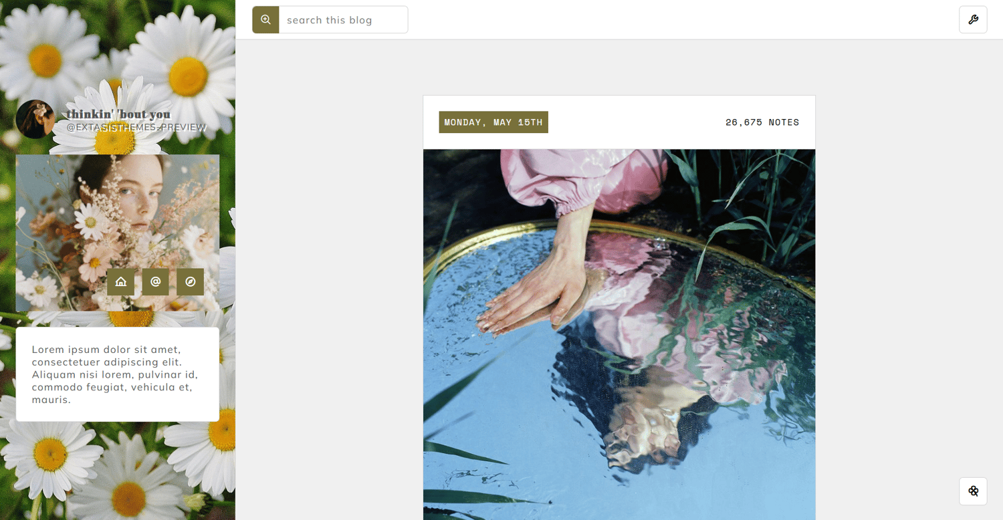Open the post photo of hand in water
Image resolution: width=1003 pixels, height=520 pixels.
(619, 334)
